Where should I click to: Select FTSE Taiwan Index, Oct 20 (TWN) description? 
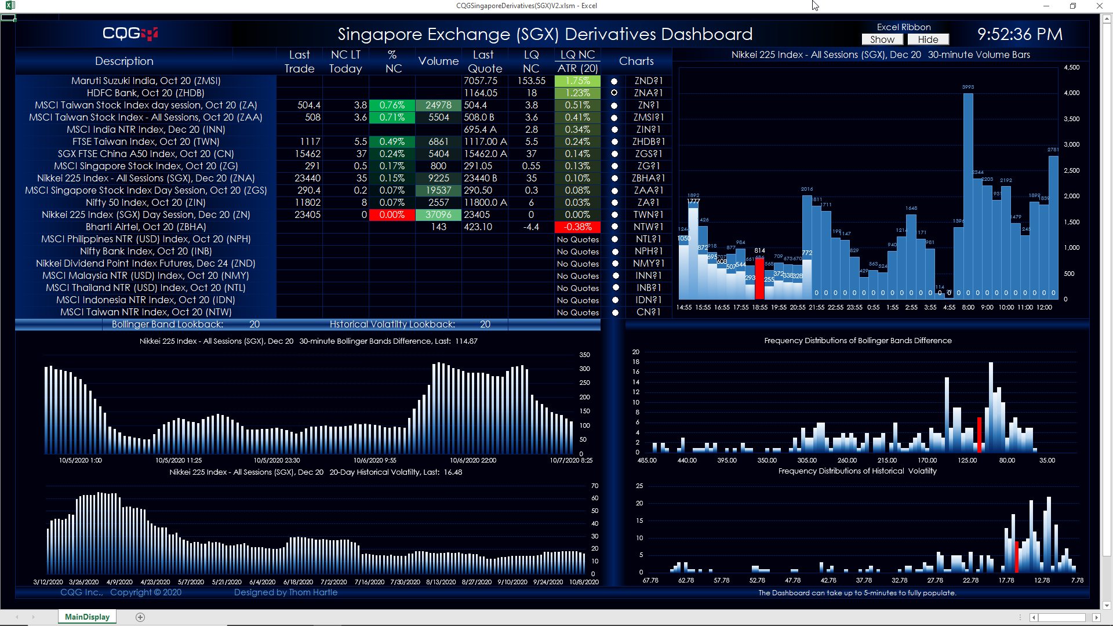click(146, 142)
